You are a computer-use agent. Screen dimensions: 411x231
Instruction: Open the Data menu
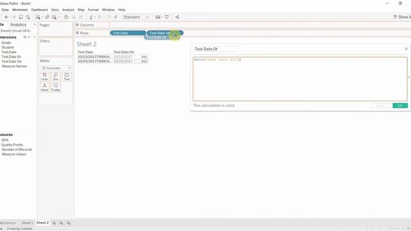pos(5,10)
